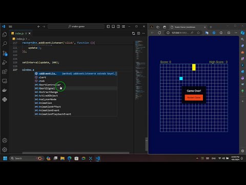Open the Windows Start menu
Image resolution: width=246 pixels, height=185 pixels.
(x=5, y=158)
